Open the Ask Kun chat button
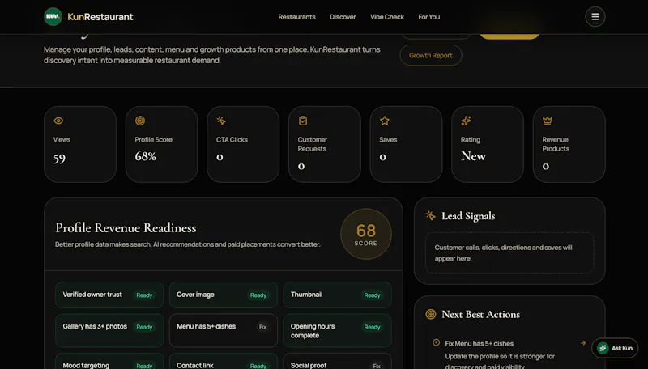This screenshot has width=648, height=369. [x=615, y=348]
